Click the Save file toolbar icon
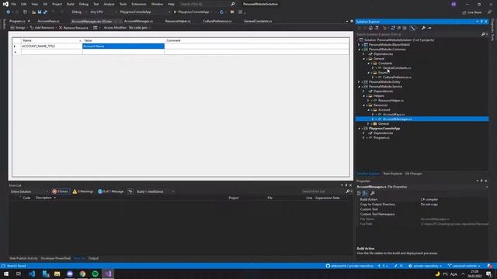Screen dimensions: 497x279 coord(40,12)
